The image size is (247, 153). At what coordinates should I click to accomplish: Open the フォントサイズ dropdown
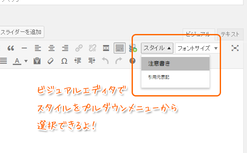coord(197,48)
